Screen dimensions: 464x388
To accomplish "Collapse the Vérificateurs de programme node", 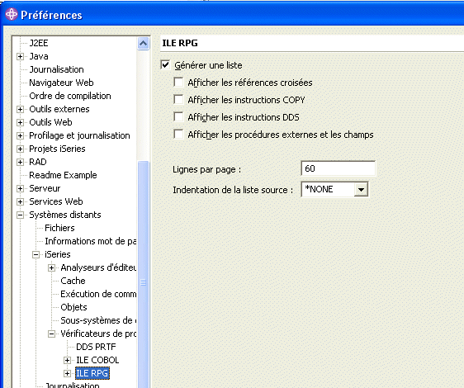I will point(51,334).
